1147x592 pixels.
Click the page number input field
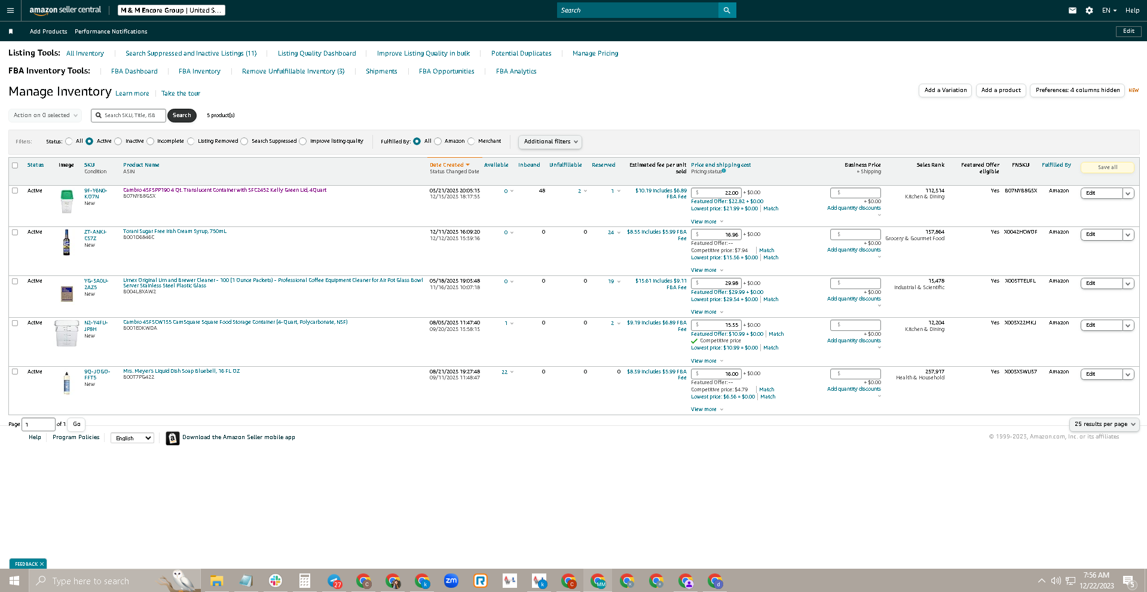coord(38,424)
